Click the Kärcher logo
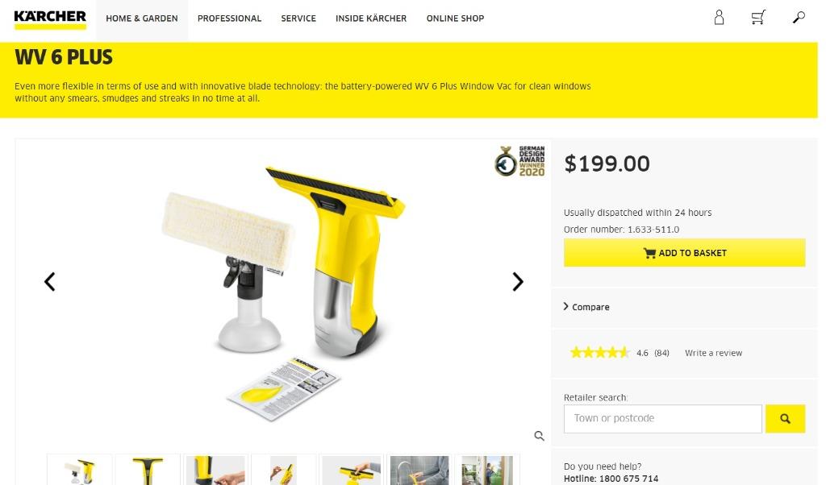 point(50,19)
